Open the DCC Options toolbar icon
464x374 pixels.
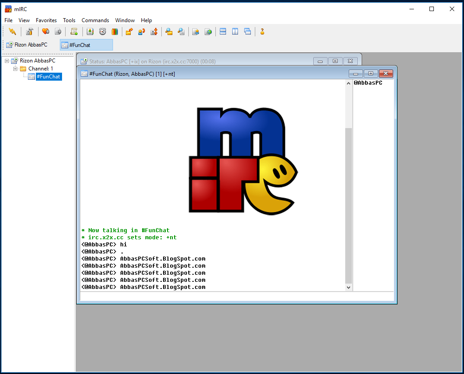(x=154, y=31)
